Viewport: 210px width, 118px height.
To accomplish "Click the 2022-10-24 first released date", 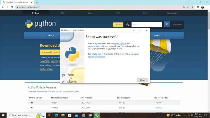I will click(86, 103).
